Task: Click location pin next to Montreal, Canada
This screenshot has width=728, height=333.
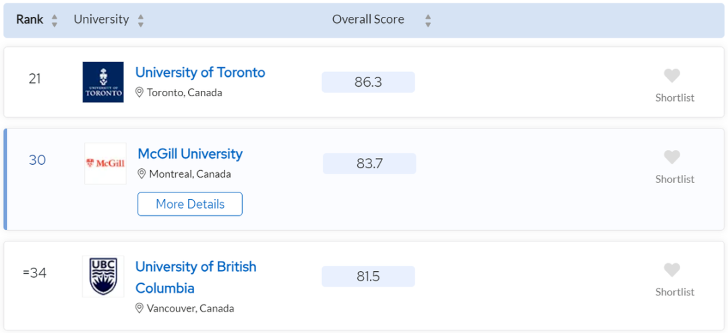Action: pos(142,174)
